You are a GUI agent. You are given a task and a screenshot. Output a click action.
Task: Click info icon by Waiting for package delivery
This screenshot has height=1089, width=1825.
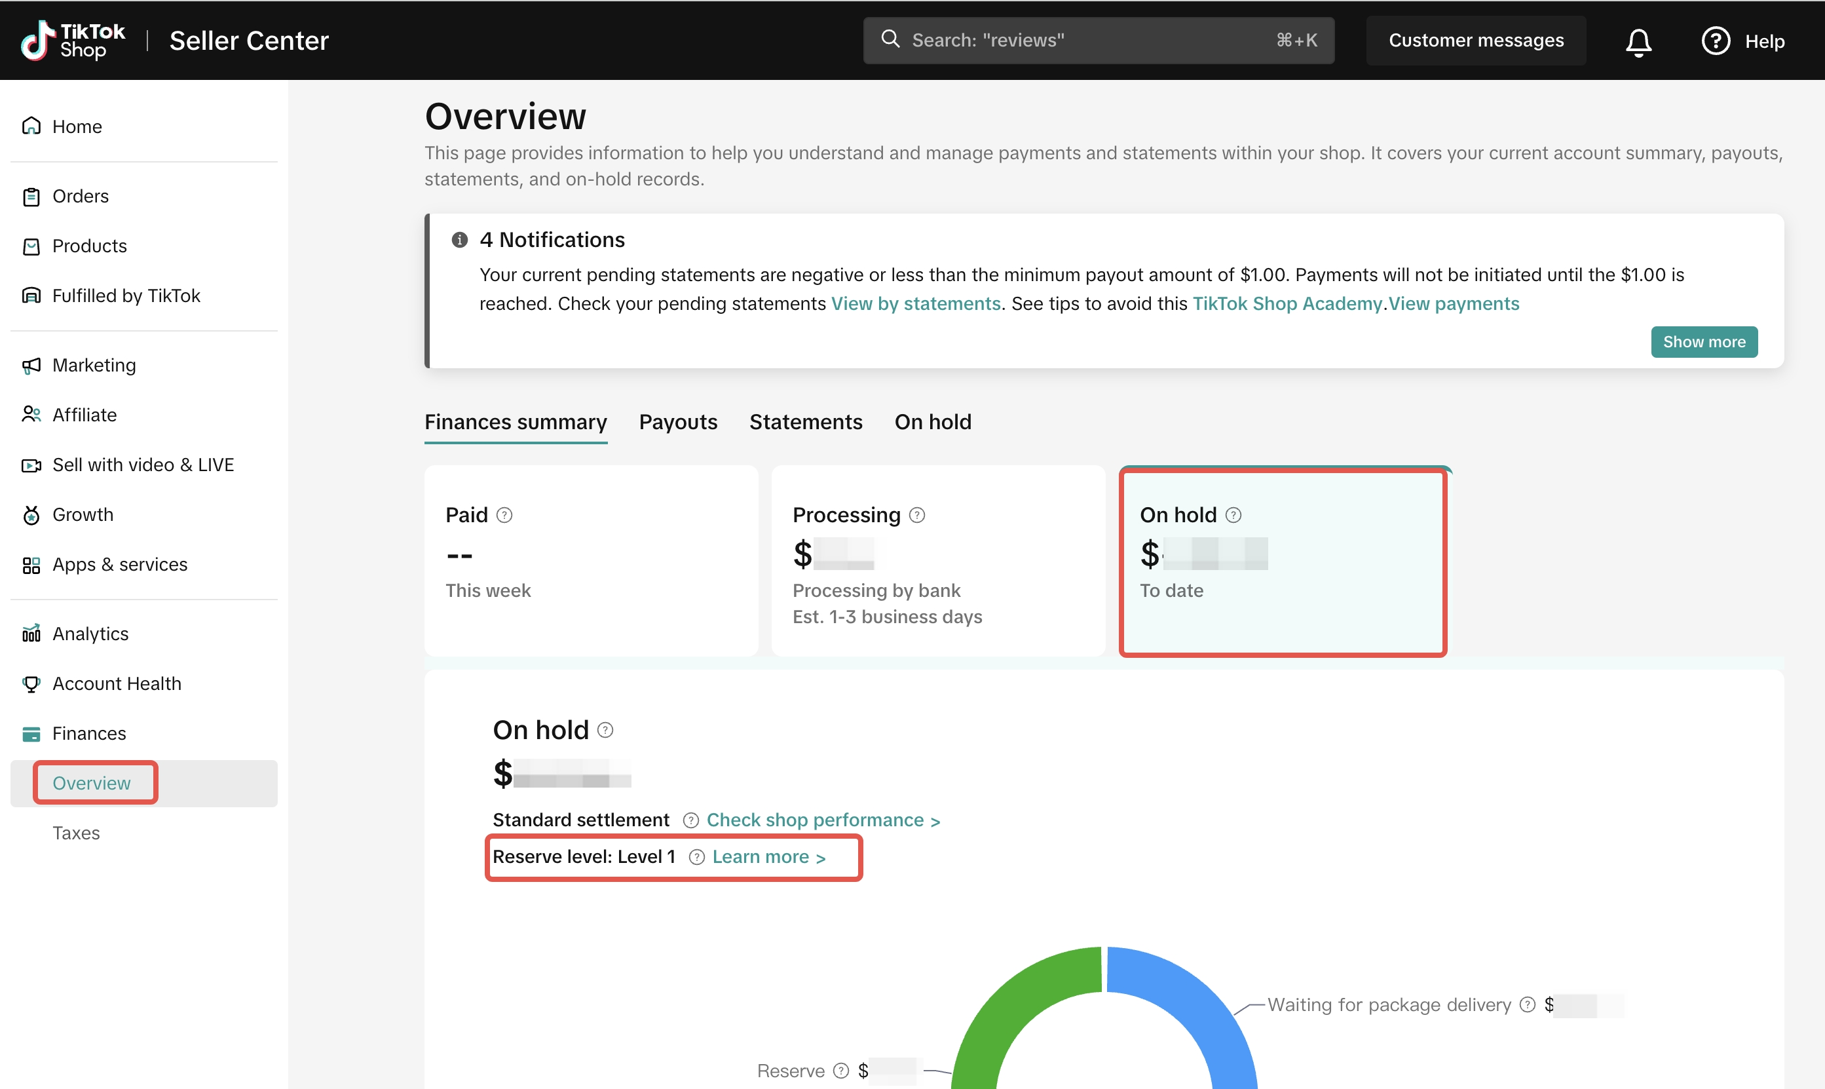tap(1527, 1004)
